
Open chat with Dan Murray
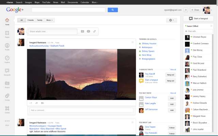(198, 50)
